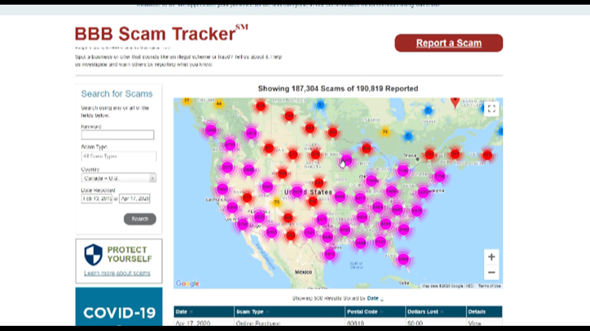The image size is (590, 331).
Task: Open the magenta 4733 cluster in Washington
Action: (230, 145)
